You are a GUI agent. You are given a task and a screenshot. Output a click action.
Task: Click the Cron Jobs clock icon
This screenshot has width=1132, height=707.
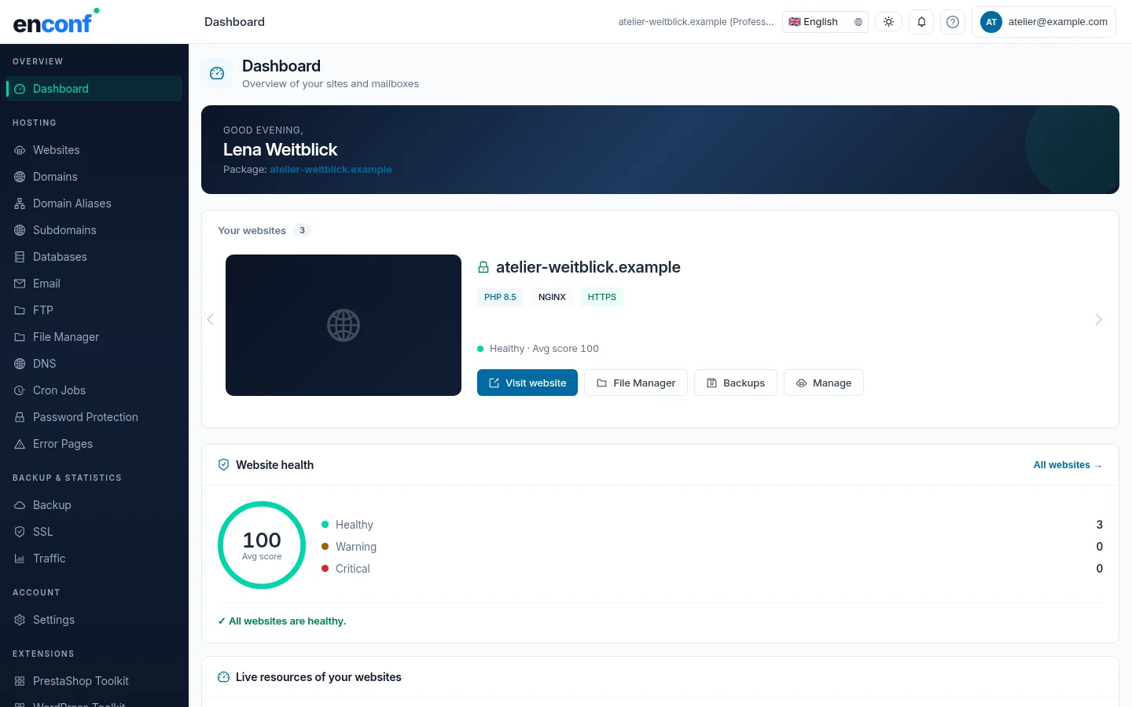click(x=20, y=390)
